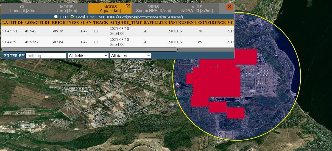Sort by the BRIGHTNESS column header
The height and width of the screenshot is (151, 332).
(x=65, y=23)
